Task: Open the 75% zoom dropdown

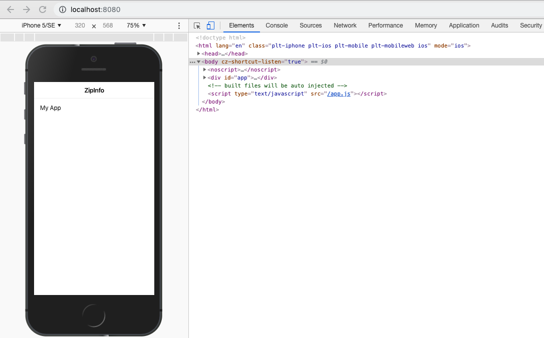Action: click(136, 25)
